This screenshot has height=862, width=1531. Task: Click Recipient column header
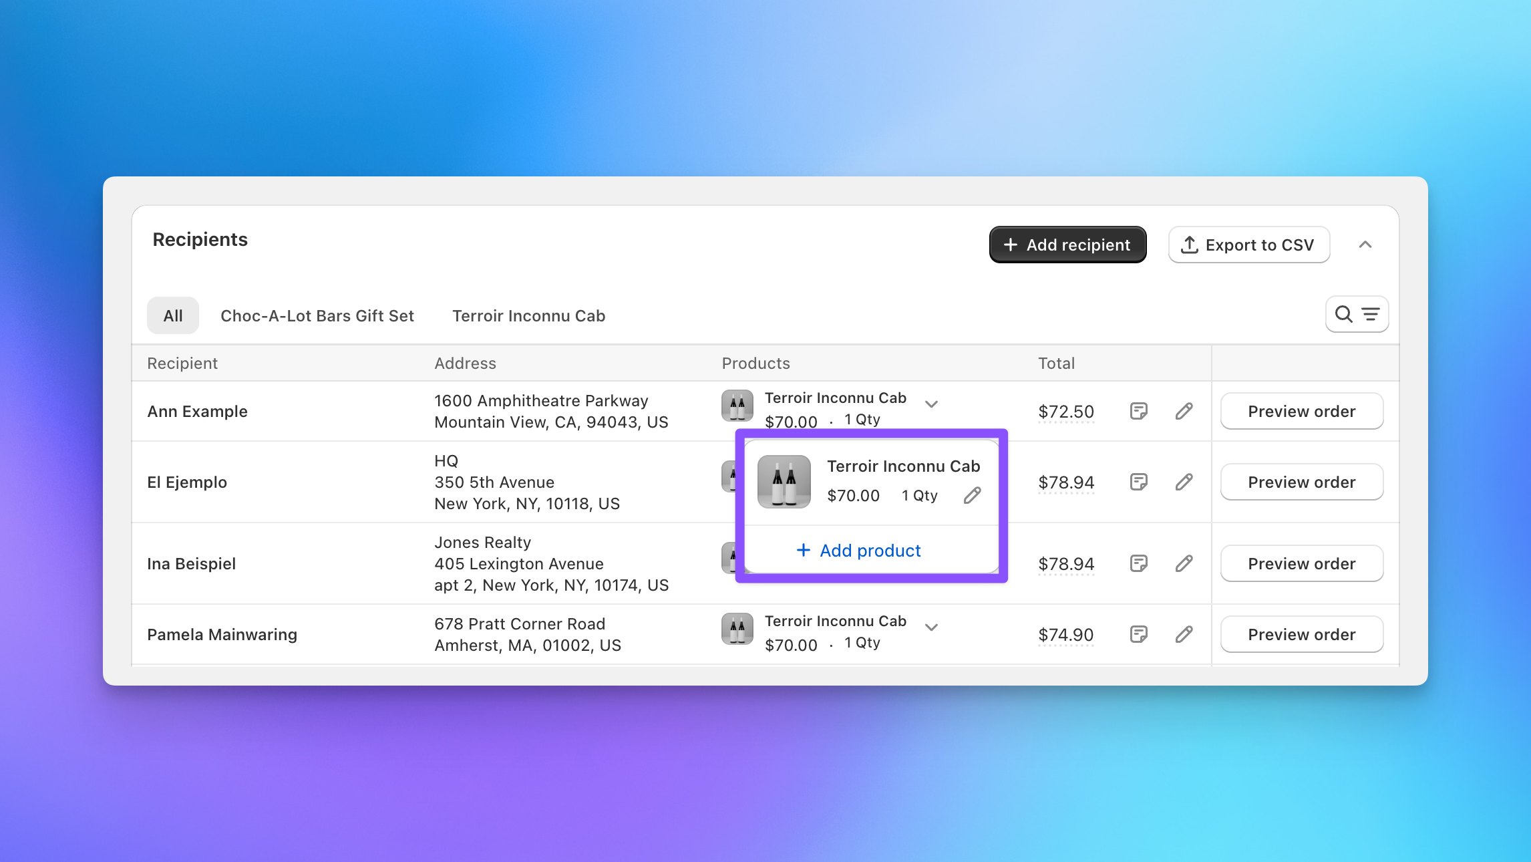[x=182, y=364]
